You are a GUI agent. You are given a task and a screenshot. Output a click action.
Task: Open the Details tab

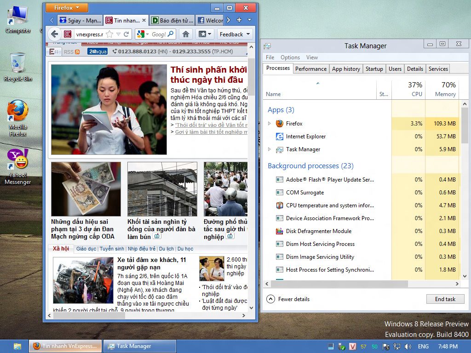click(x=415, y=69)
